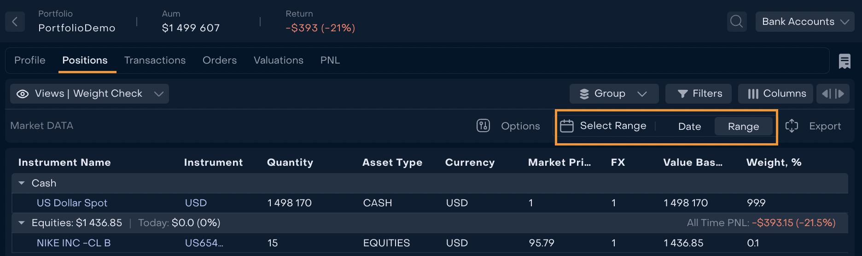862x256 pixels.
Task: Switch to the Transactions tab
Action: pos(155,60)
